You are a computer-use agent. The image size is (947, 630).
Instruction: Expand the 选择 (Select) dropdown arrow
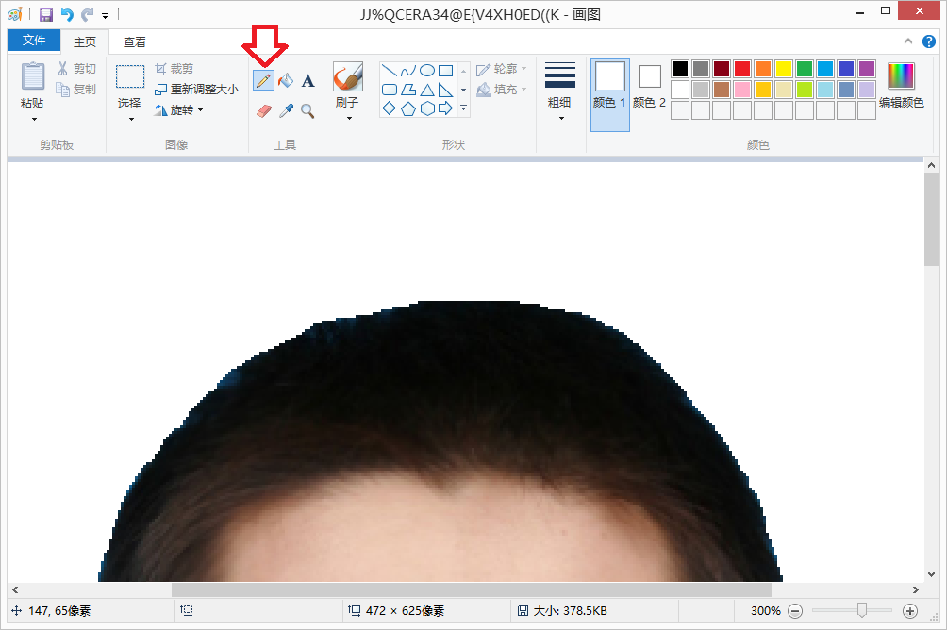(x=131, y=119)
